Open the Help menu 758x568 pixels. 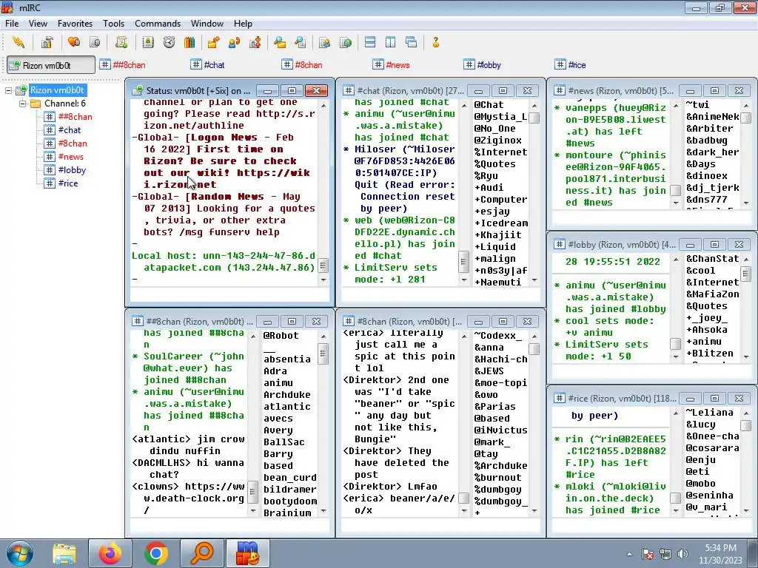(x=243, y=23)
